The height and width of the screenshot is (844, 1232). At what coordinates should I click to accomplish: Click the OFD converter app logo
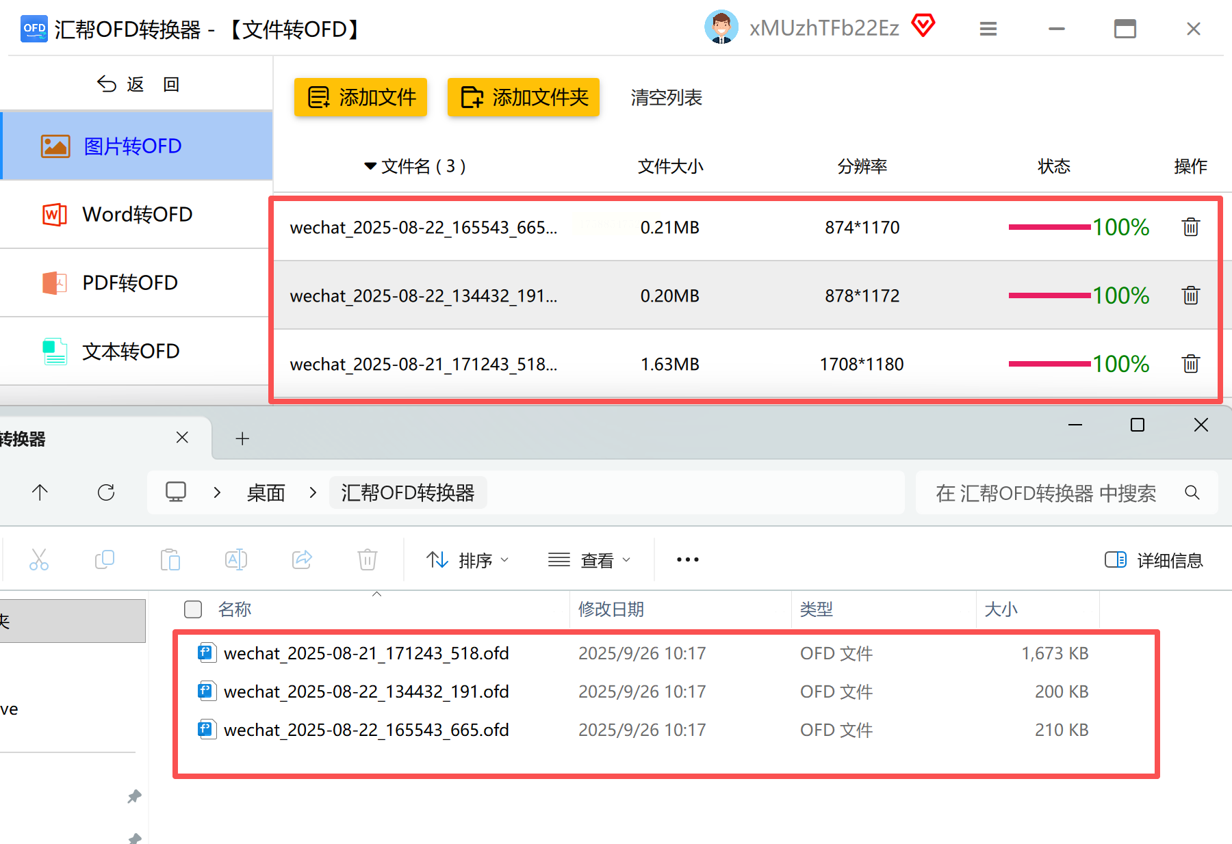point(34,29)
